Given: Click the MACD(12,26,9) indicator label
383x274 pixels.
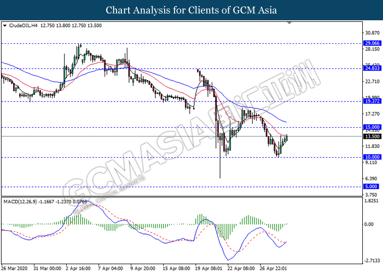Looking at the screenshot, I should tap(20, 202).
